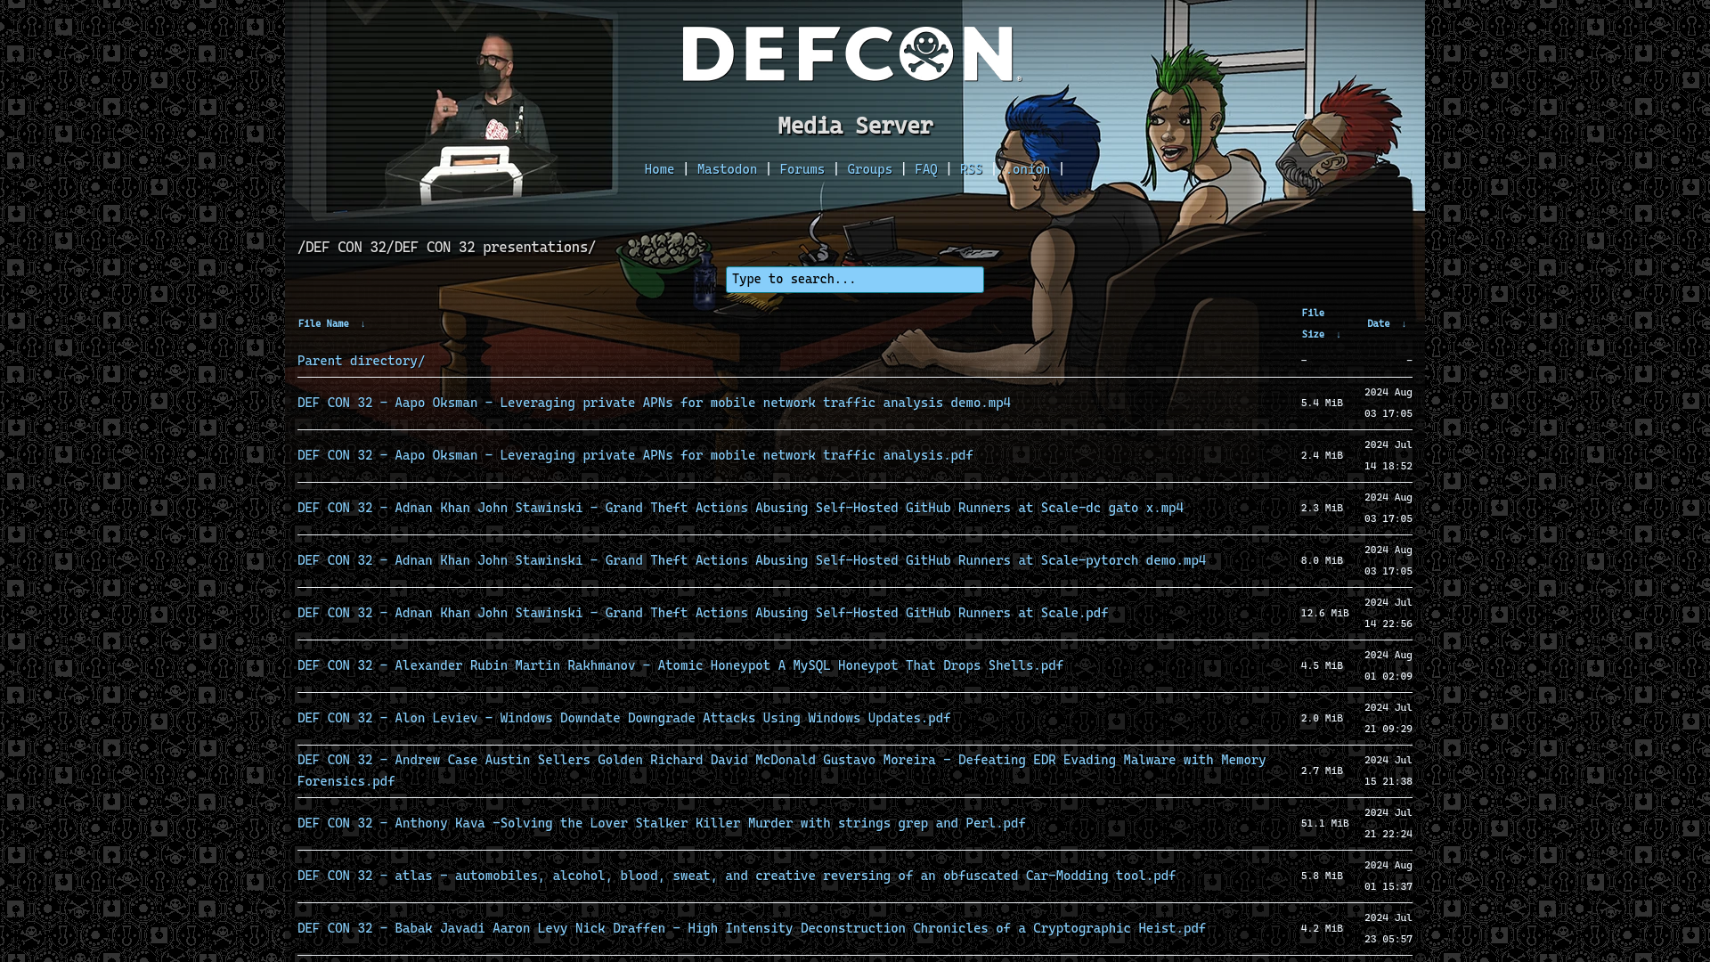This screenshot has width=1710, height=962.
Task: Select the Forums menu tab
Action: [x=802, y=168]
